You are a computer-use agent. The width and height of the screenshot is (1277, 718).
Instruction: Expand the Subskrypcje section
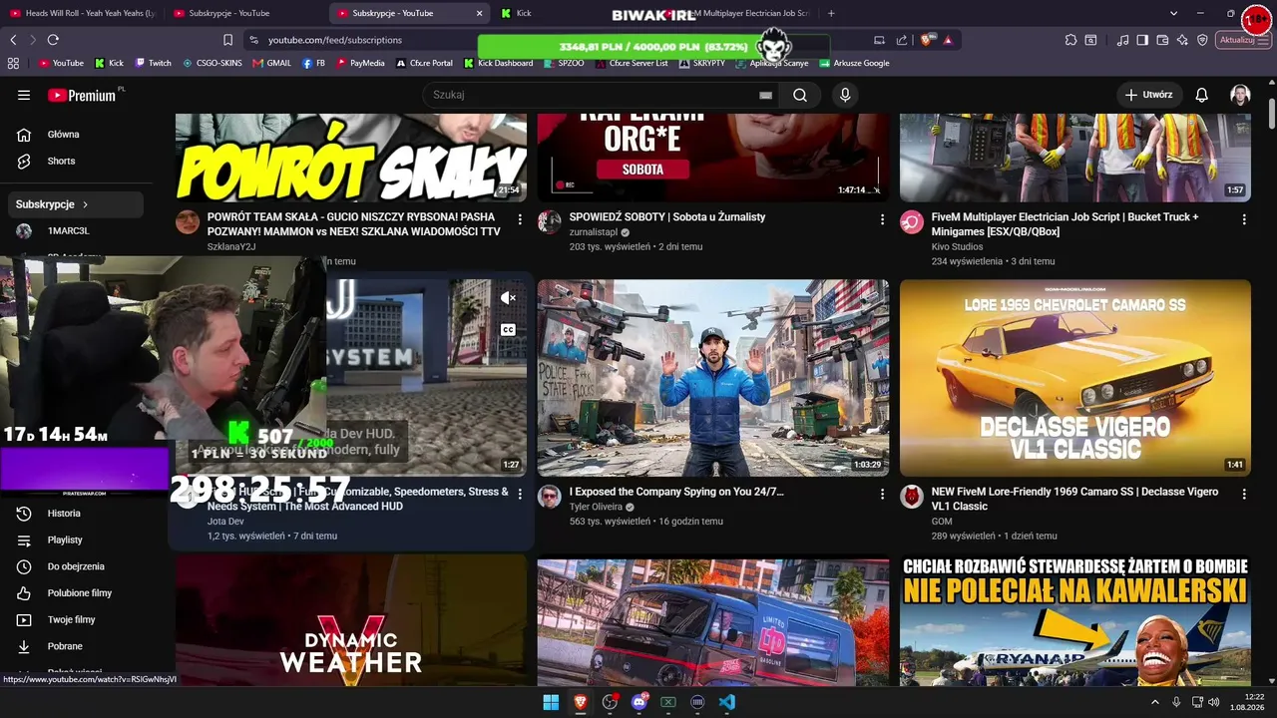pyautogui.click(x=78, y=204)
